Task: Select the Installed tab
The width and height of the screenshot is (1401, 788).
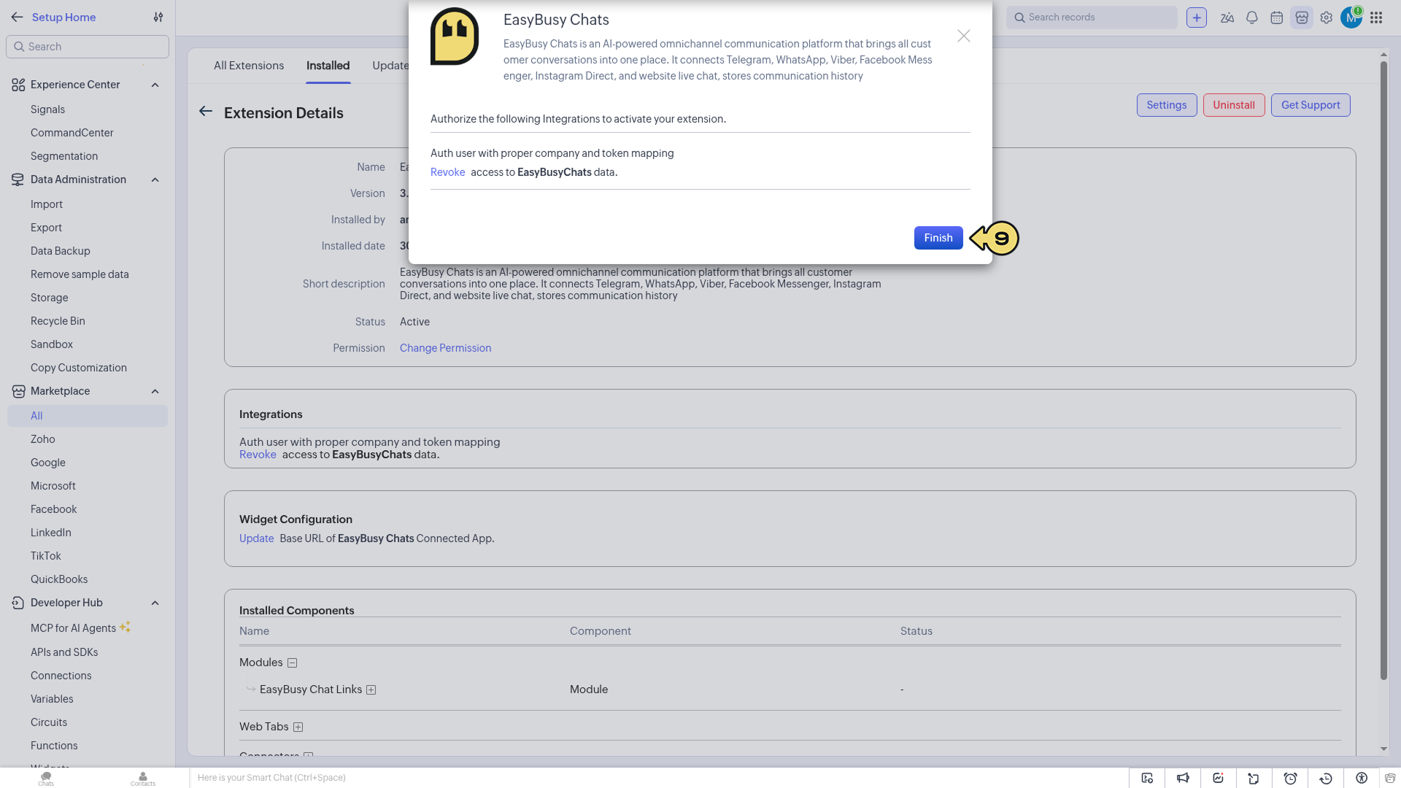Action: [328, 66]
